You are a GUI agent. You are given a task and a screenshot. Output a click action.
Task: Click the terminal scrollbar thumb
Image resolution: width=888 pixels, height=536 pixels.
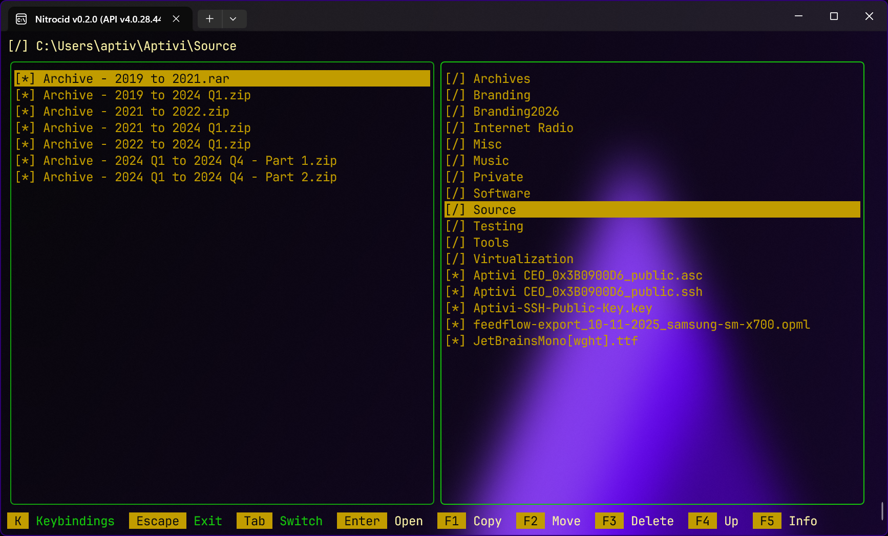(882, 511)
